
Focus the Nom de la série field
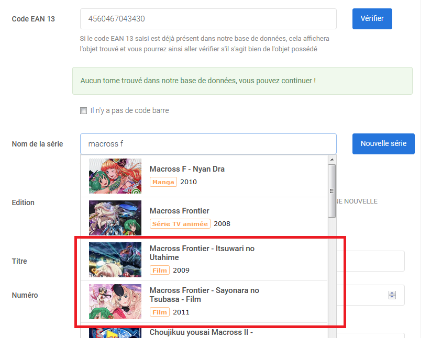pyautogui.click(x=208, y=144)
